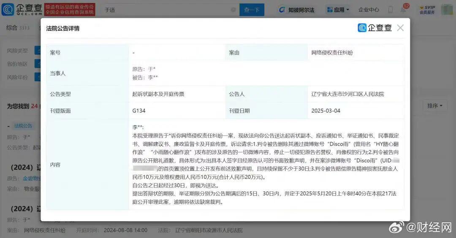456x238 pixels.
Task: Click the 风险类型 filter label
Action: (17, 51)
